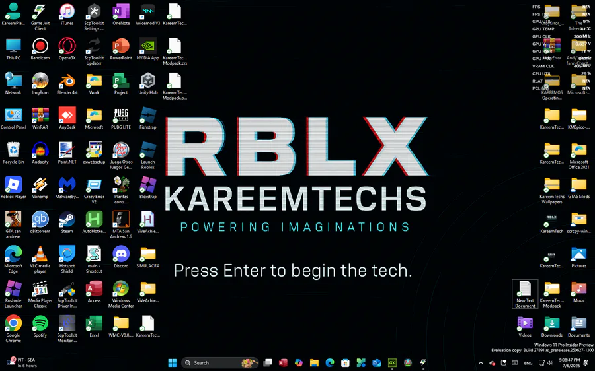Open Steam desktop icon
This screenshot has width=595, height=371.
click(x=67, y=222)
